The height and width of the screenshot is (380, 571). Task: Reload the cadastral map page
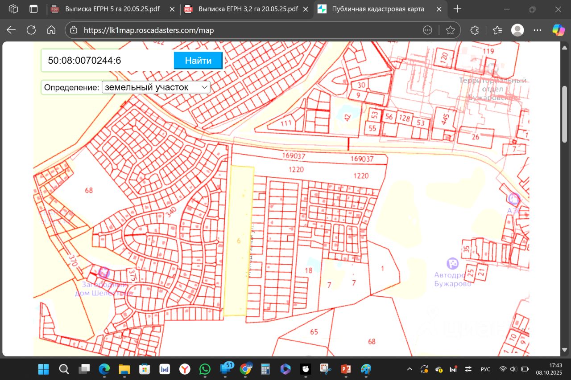(x=31, y=30)
